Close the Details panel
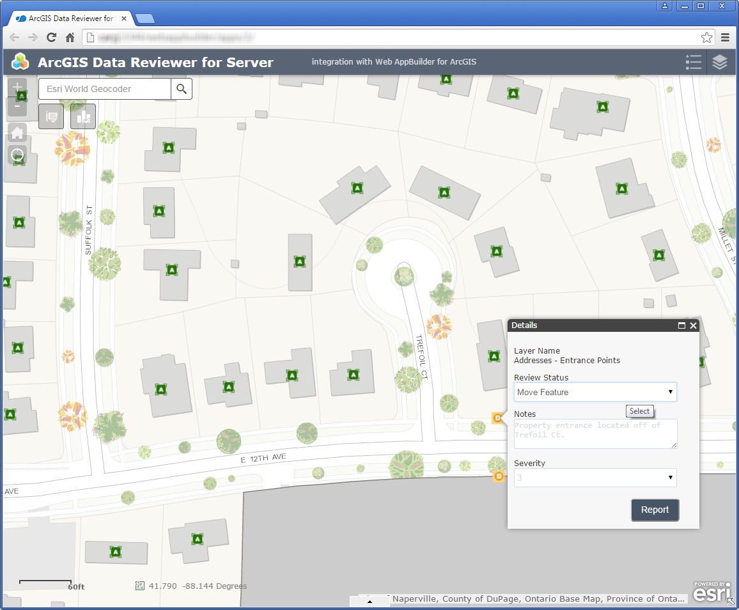 point(693,325)
